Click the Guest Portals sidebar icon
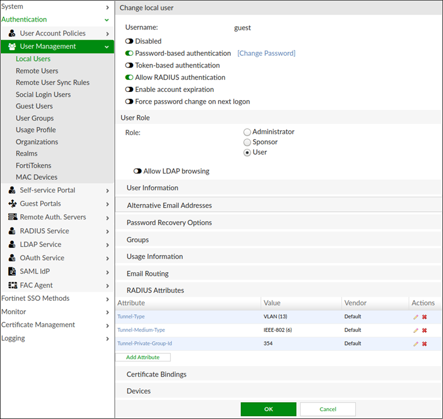This screenshot has height=419, width=443. tap(12, 204)
